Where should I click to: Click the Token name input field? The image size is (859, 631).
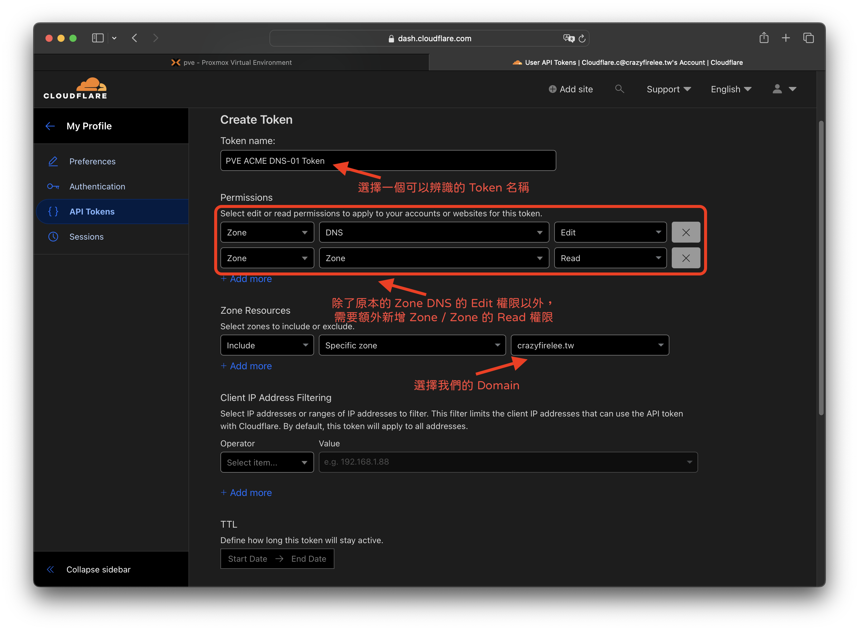click(388, 161)
